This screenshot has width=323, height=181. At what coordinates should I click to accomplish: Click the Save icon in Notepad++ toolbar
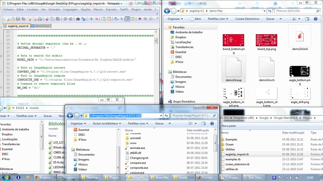[18, 19]
